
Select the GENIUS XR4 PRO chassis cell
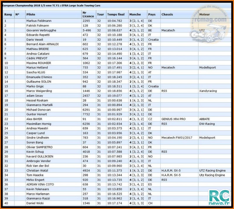173,119
